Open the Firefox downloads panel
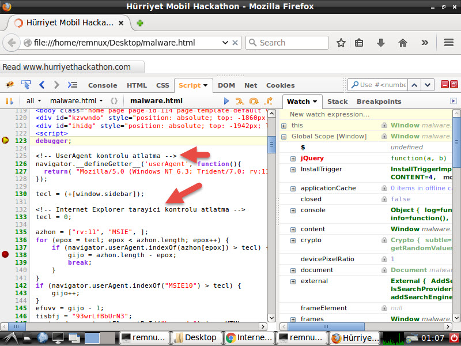This screenshot has height=346, width=461. coord(381,43)
